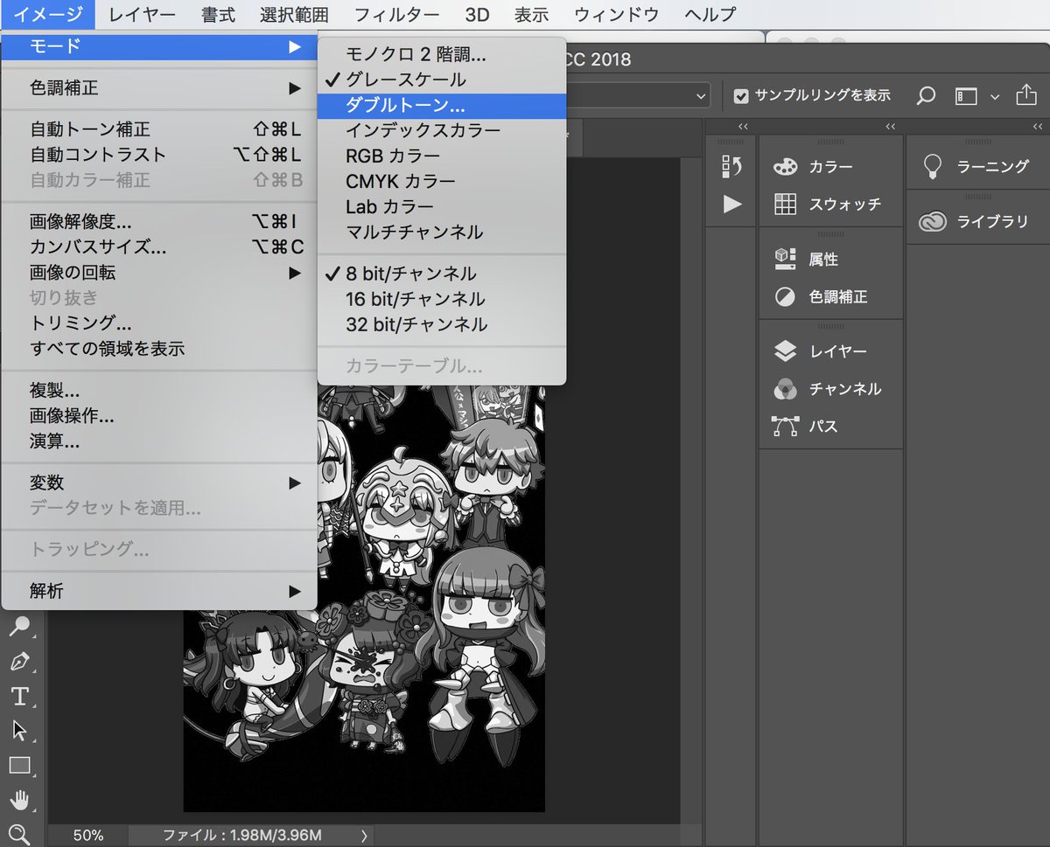Select the Dodge tool above Pen

[x=19, y=626]
